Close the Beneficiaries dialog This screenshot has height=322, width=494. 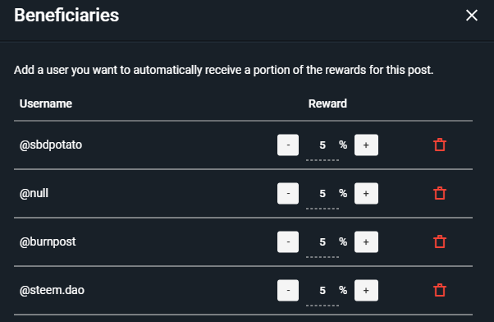pos(472,15)
